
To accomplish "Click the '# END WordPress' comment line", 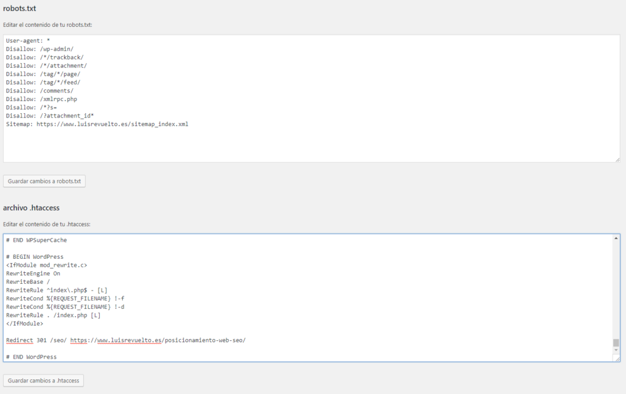I will [31, 357].
